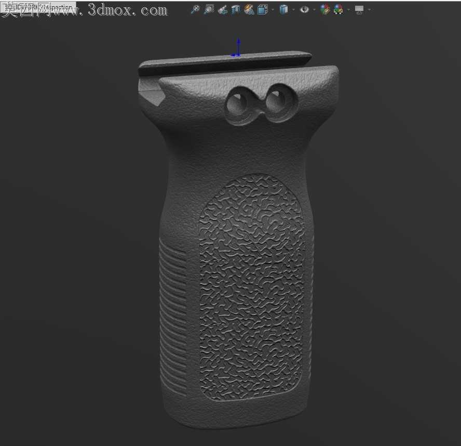Open the Edit Appearance tool
The height and width of the screenshot is (446, 461).
(x=325, y=10)
